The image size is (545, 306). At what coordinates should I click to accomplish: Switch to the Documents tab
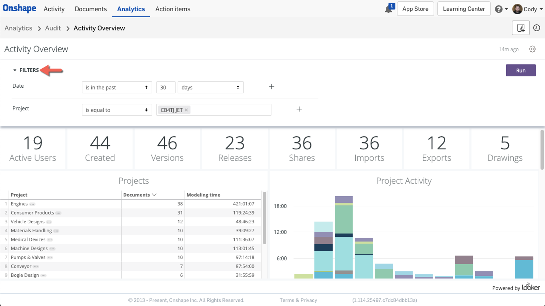tap(90, 9)
